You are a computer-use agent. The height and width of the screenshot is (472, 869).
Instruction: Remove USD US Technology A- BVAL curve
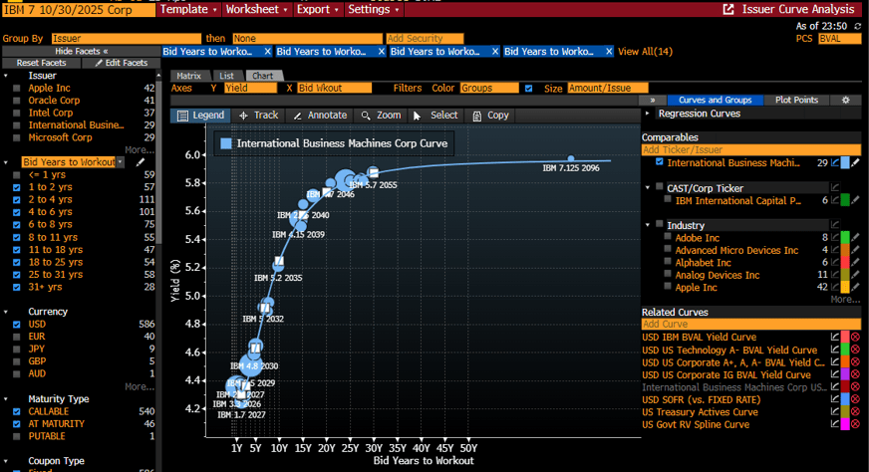[x=856, y=350]
